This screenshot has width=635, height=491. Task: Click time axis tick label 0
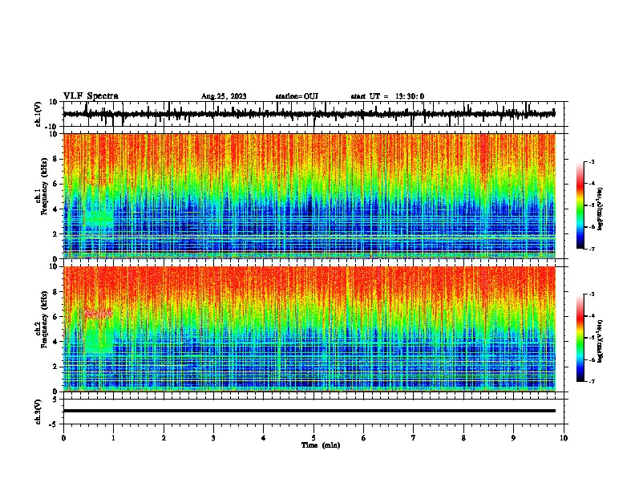[63, 438]
